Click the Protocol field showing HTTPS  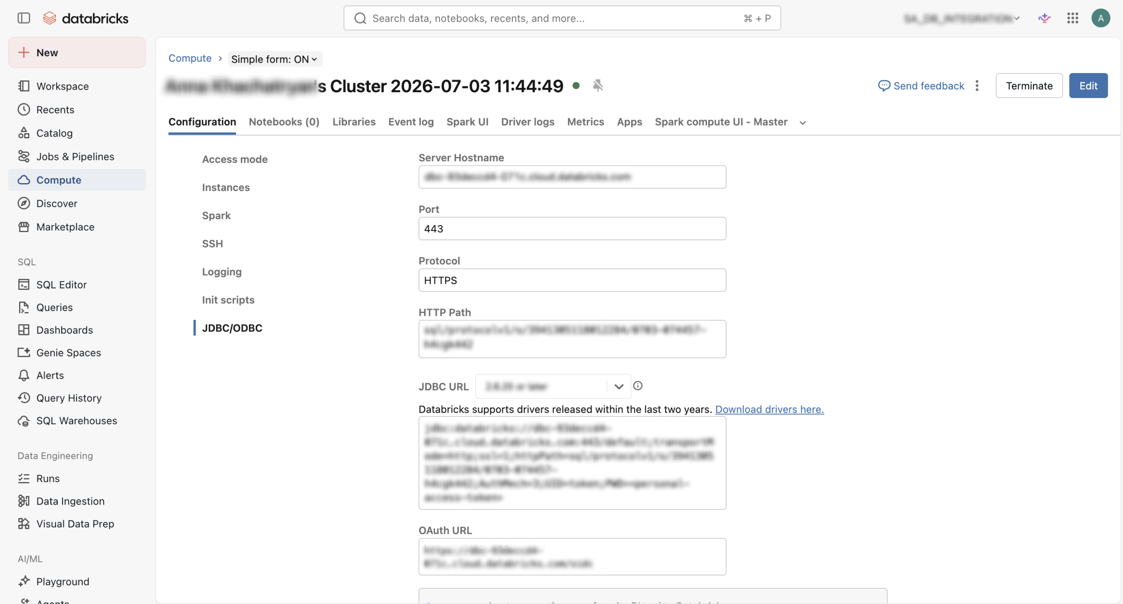[x=572, y=280]
